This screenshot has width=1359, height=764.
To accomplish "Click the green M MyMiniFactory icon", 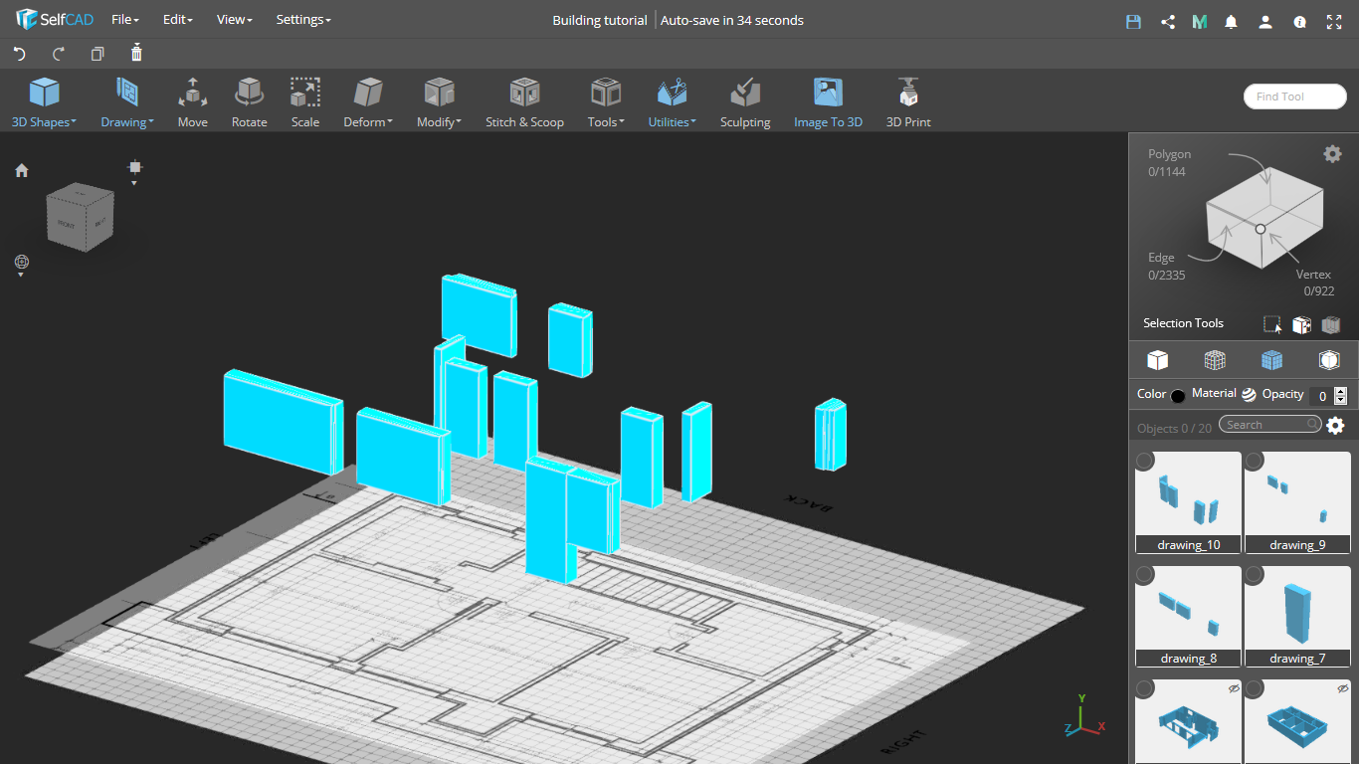I will 1200,21.
